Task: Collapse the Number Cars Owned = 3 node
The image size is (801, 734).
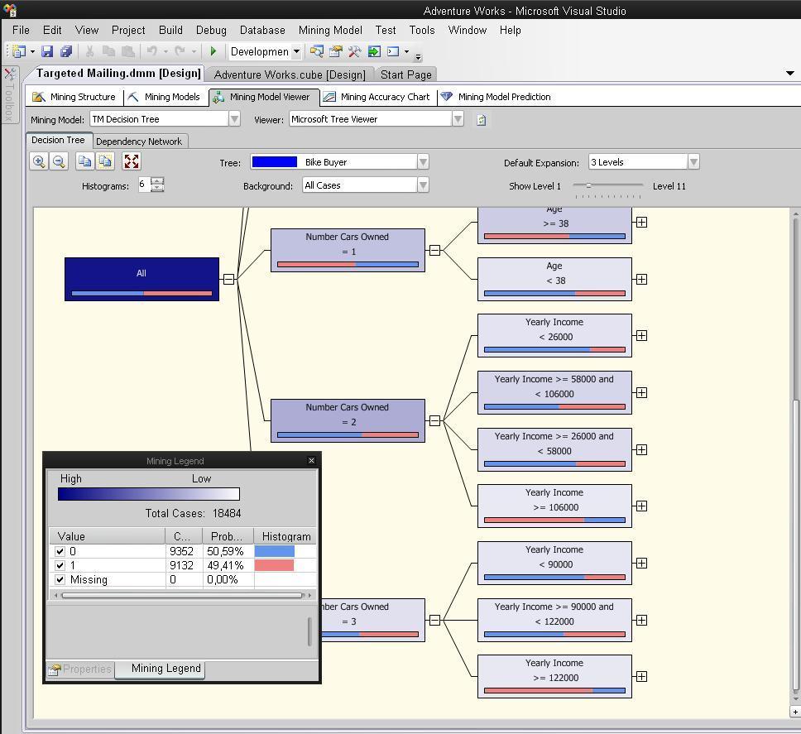Action: (x=434, y=620)
